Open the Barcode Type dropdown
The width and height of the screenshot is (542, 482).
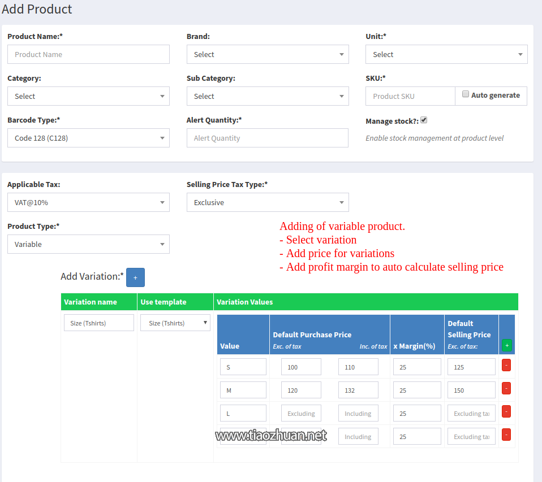coord(88,138)
